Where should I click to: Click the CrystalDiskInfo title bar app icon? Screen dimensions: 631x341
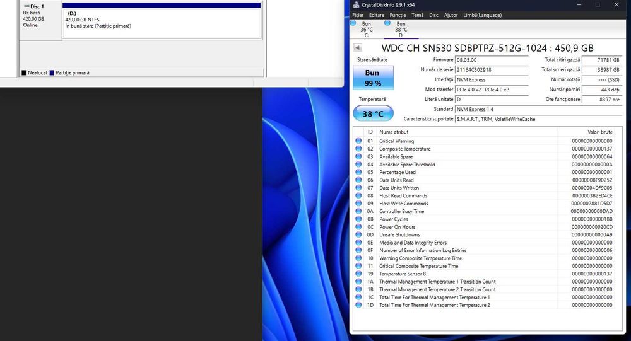356,5
